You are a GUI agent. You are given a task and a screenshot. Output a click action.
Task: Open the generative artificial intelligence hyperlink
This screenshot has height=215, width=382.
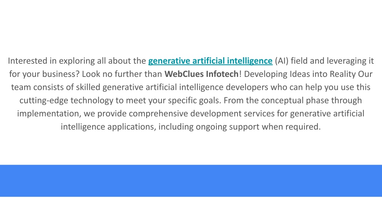(x=210, y=61)
